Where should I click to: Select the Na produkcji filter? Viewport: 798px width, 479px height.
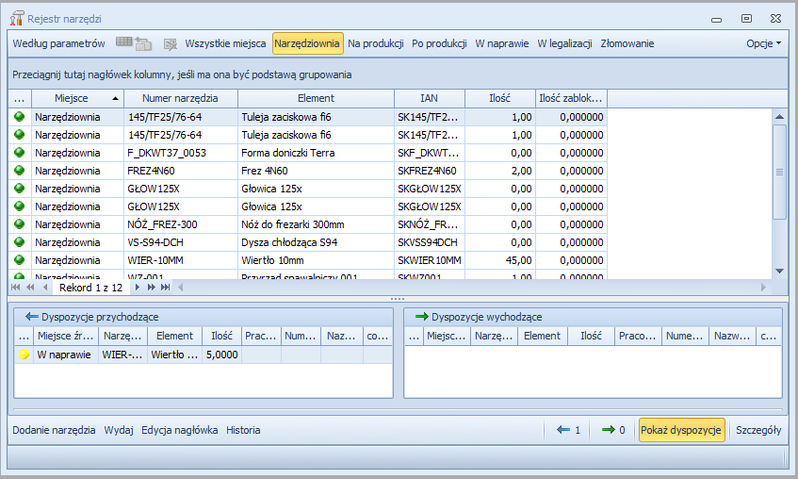click(x=375, y=43)
